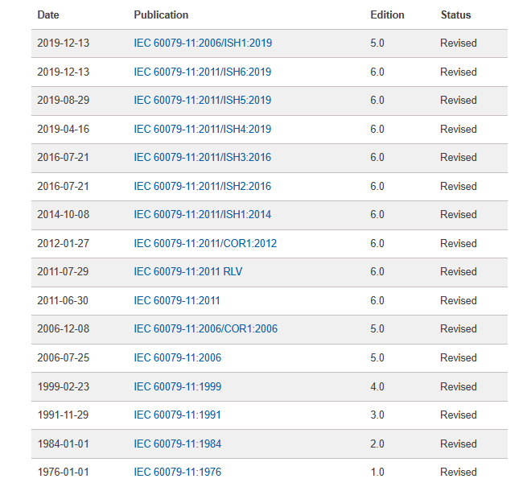Open corrigendum IEC 60079-11:2011/COR1:2012
The height and width of the screenshot is (487, 527).
coord(205,244)
